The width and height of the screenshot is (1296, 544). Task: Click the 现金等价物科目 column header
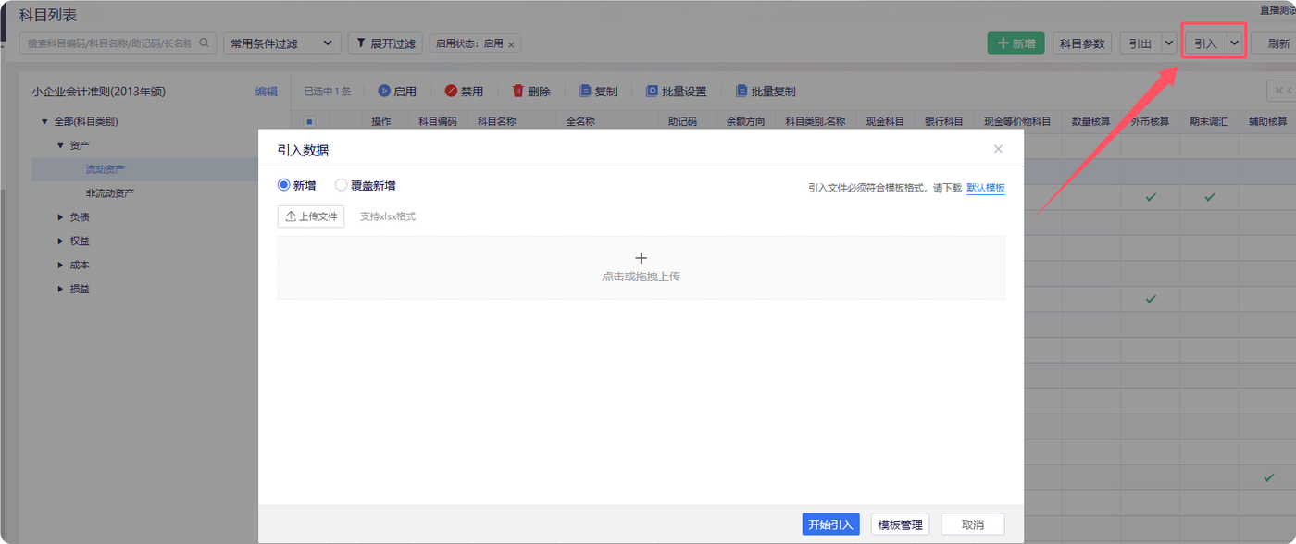click(x=1016, y=121)
